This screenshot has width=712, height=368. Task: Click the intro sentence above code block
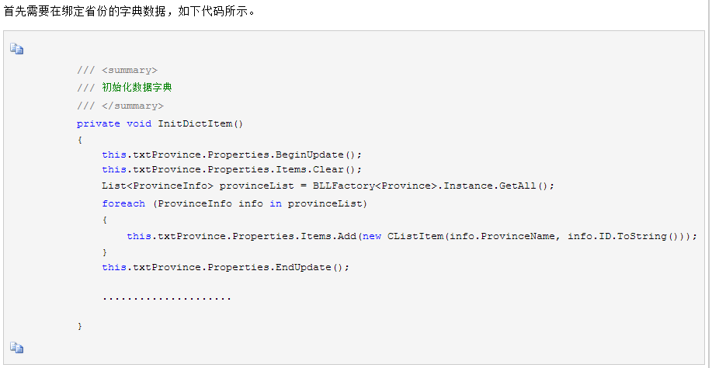[130, 12]
